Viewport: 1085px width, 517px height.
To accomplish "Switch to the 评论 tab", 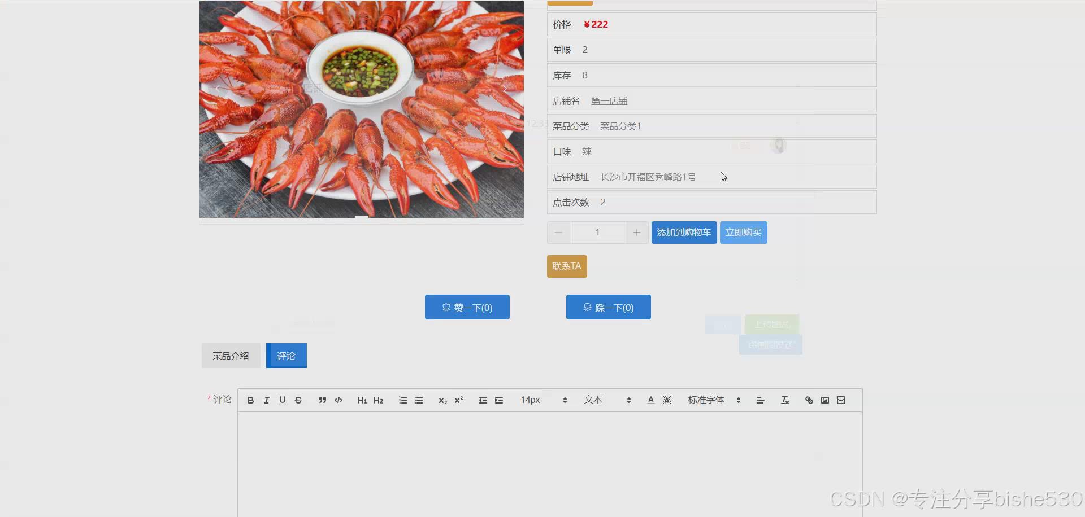I will pos(286,356).
